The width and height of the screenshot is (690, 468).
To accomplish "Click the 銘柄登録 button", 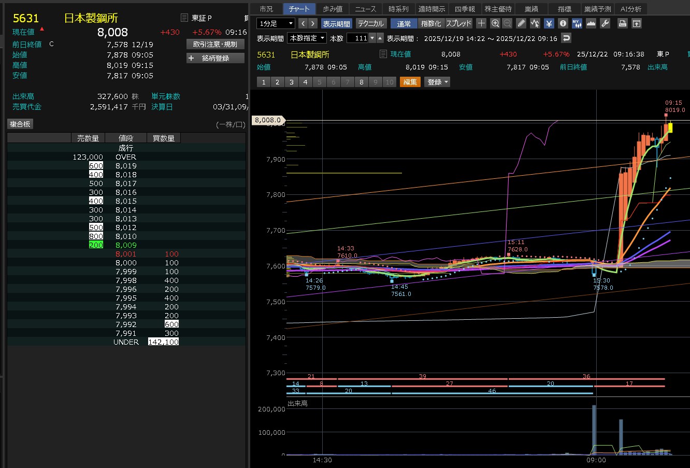I will coord(215,58).
